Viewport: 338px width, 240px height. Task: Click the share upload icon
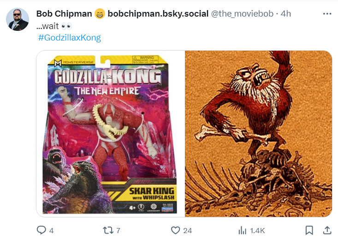click(327, 230)
